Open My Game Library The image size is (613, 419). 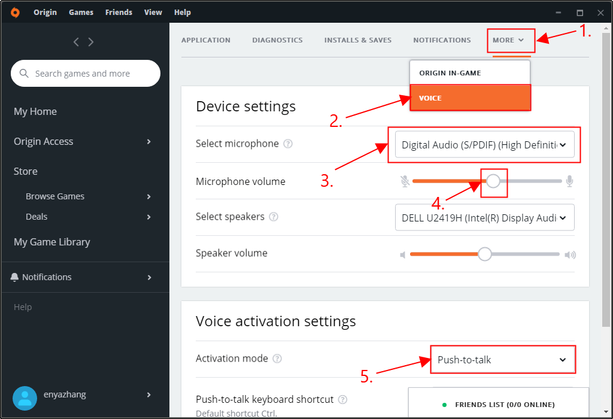[x=52, y=242]
